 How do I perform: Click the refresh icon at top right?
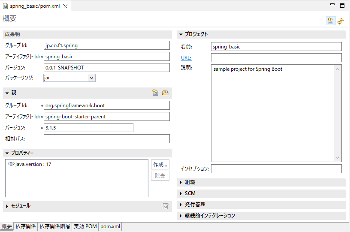pos(341,21)
